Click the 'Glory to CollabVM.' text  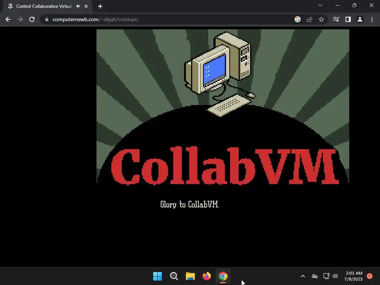pyautogui.click(x=190, y=204)
